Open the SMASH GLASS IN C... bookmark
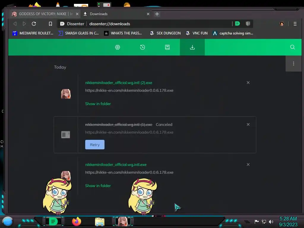Screen dimensions: 304x228 [x=78, y=33]
